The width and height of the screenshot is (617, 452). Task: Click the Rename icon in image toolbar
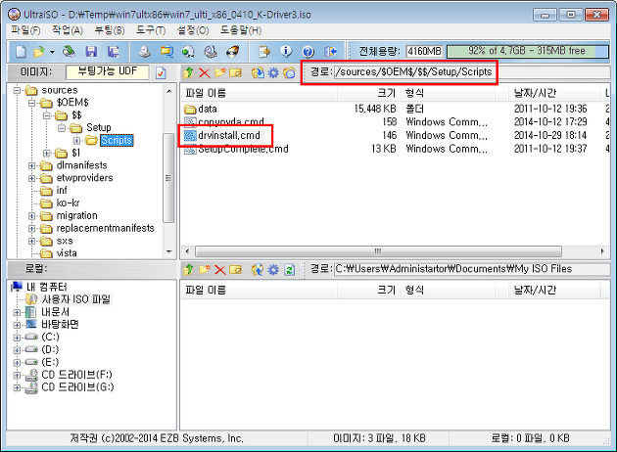pyautogui.click(x=235, y=72)
